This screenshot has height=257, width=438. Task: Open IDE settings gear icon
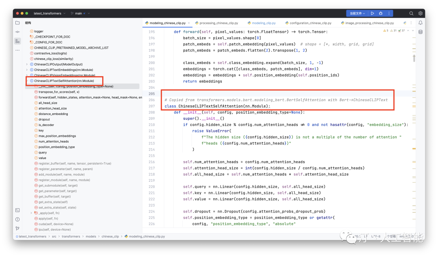click(421, 13)
